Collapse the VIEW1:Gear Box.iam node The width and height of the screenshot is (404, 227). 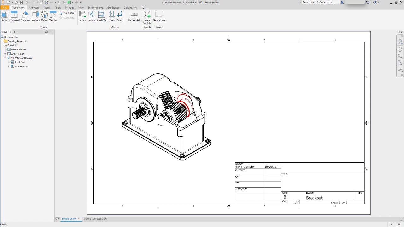pos(5,58)
